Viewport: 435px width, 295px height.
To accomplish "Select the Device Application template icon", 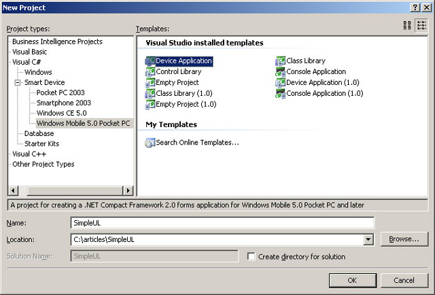I will click(x=150, y=61).
